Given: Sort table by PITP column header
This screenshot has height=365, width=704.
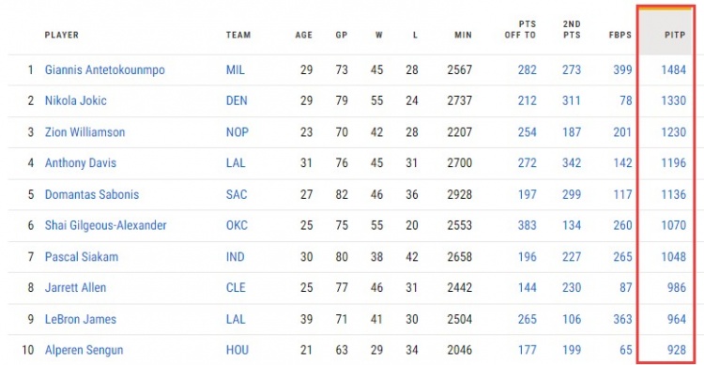Looking at the screenshot, I should click(675, 35).
